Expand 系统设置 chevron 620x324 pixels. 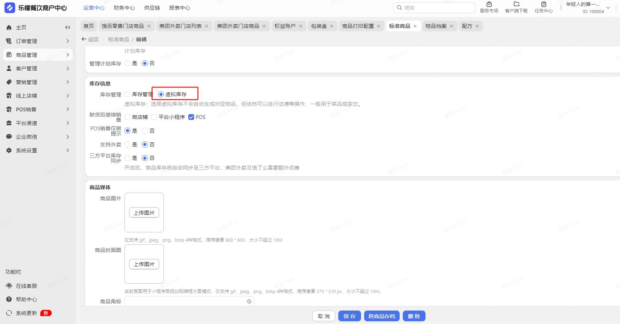(68, 150)
